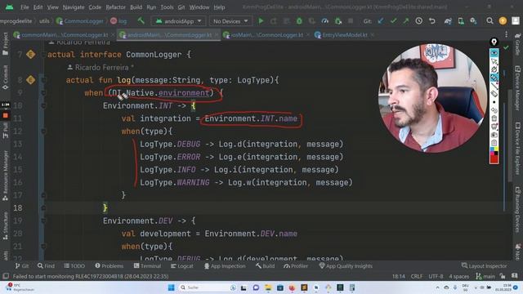523x294 pixels.
Task: Select the line drawing annotation tool
Action: point(494,86)
